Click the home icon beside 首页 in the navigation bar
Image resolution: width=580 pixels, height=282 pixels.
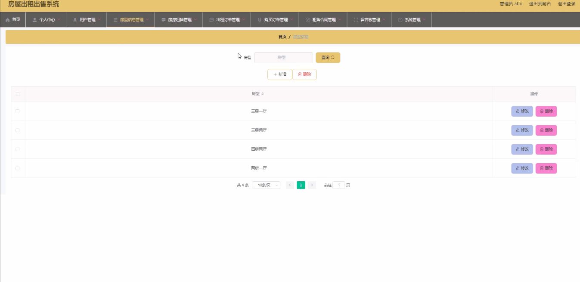coord(7,20)
